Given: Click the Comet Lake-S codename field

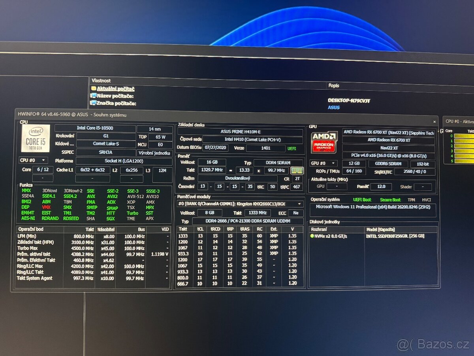Looking at the screenshot, I should pyautogui.click(x=105, y=144).
